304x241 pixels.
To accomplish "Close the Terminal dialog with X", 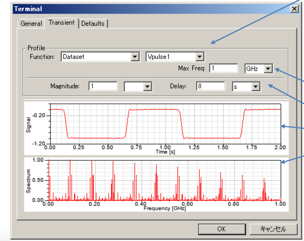I will point(294,9).
